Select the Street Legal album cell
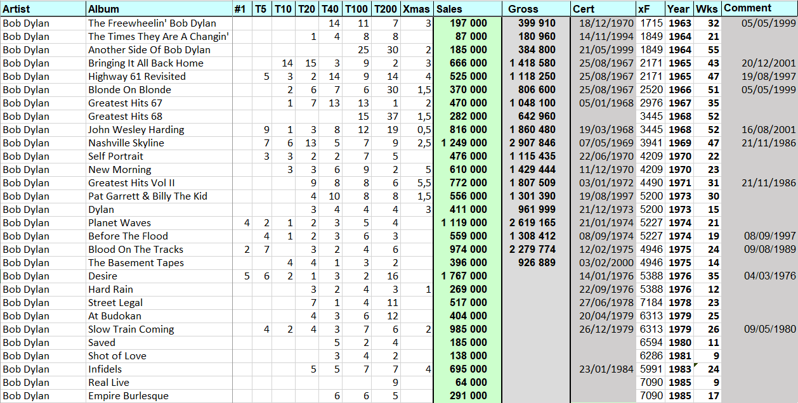Viewport: 798px width, 403px height. point(159,303)
